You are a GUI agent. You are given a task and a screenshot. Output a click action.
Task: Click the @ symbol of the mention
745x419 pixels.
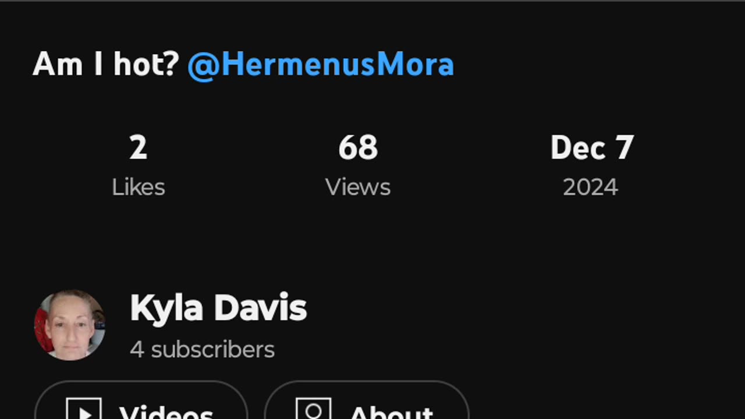[x=203, y=66]
